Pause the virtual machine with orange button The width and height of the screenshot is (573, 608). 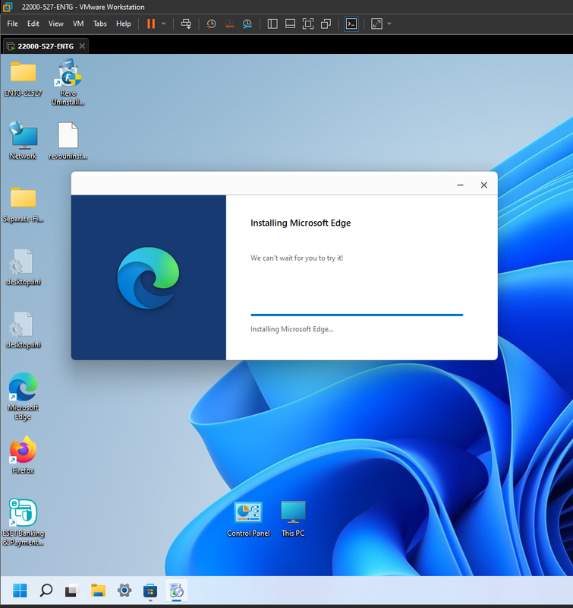click(x=151, y=24)
